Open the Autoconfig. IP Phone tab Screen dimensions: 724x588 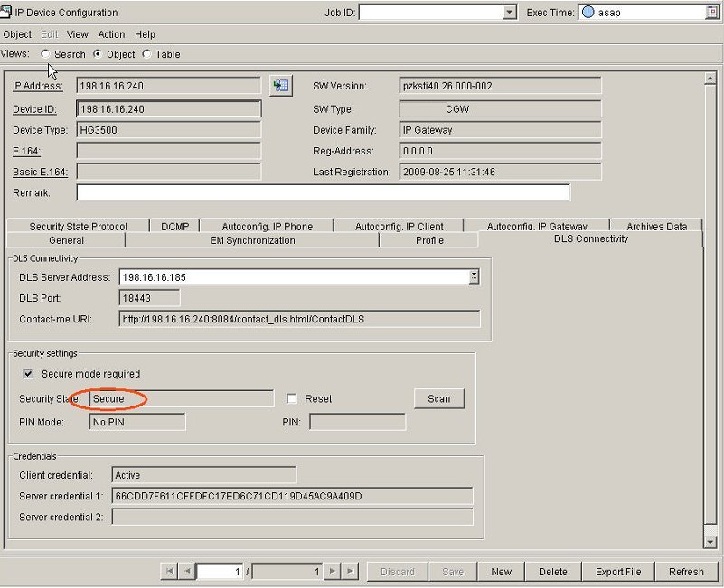[x=268, y=226]
